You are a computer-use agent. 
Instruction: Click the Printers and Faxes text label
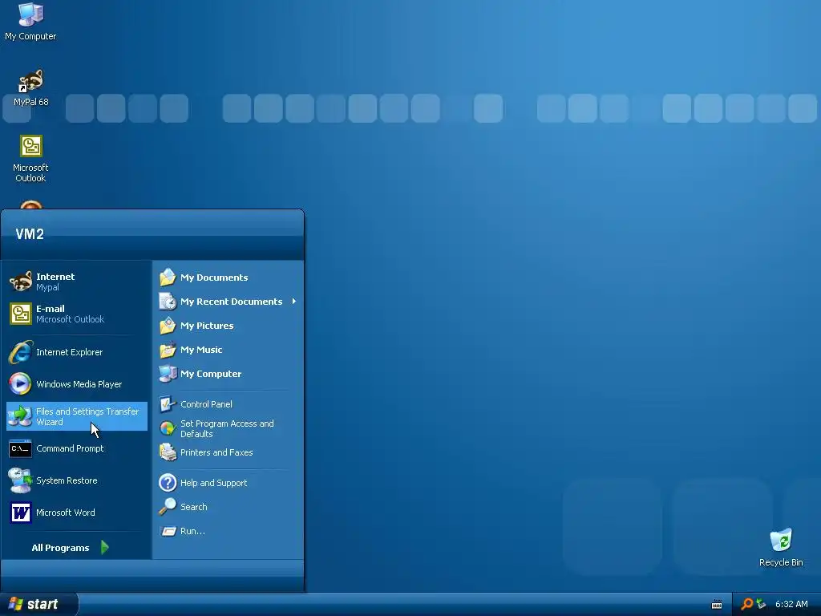216,452
